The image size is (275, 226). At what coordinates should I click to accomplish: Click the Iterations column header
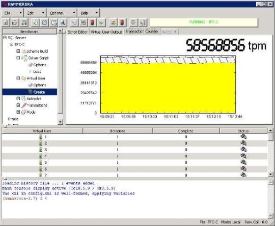point(117,131)
